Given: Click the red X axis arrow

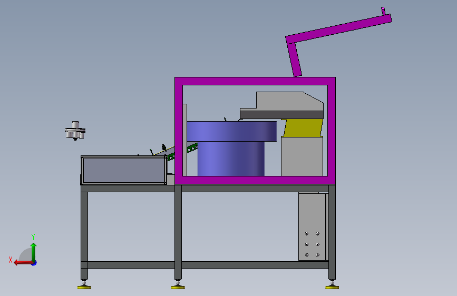Looking at the screenshot, I should tap(23, 262).
